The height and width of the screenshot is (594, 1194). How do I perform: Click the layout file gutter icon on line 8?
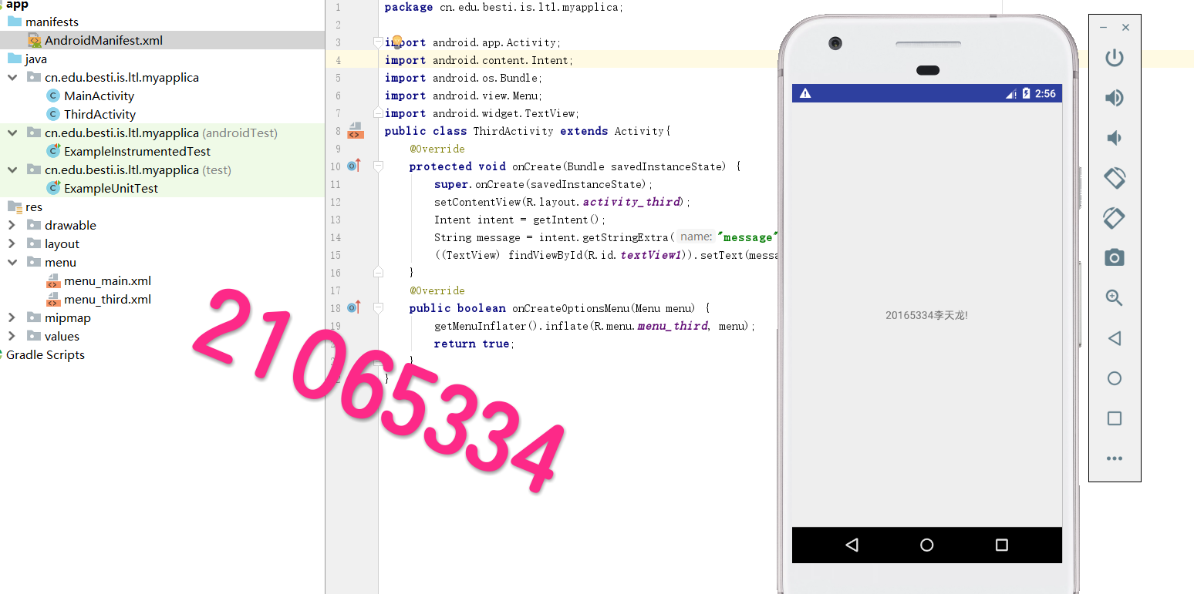(x=355, y=130)
